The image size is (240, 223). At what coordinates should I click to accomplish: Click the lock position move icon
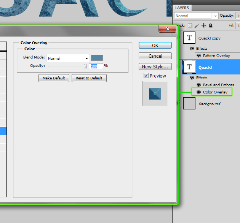(x=203, y=25)
